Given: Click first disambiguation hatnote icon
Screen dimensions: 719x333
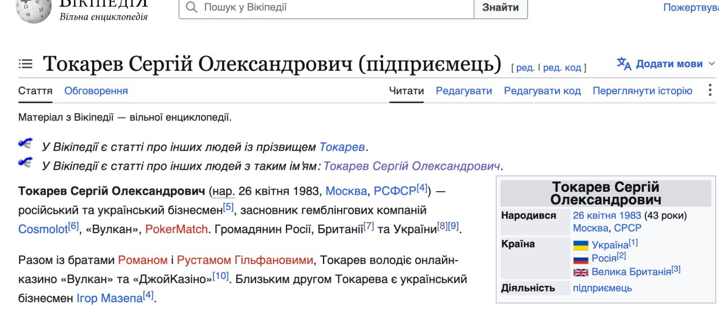Looking at the screenshot, I should 25,144.
